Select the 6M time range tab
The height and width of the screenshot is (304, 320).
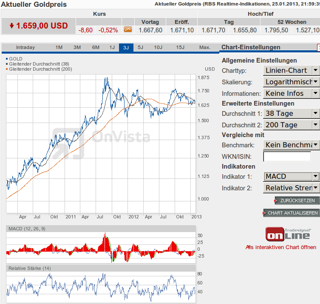(x=96, y=47)
